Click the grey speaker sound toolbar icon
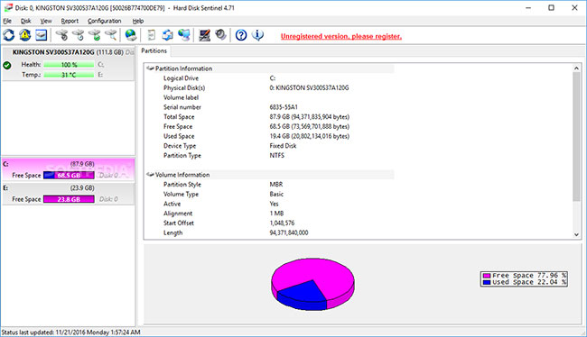Image resolution: width=587 pixels, height=337 pixels. point(221,35)
